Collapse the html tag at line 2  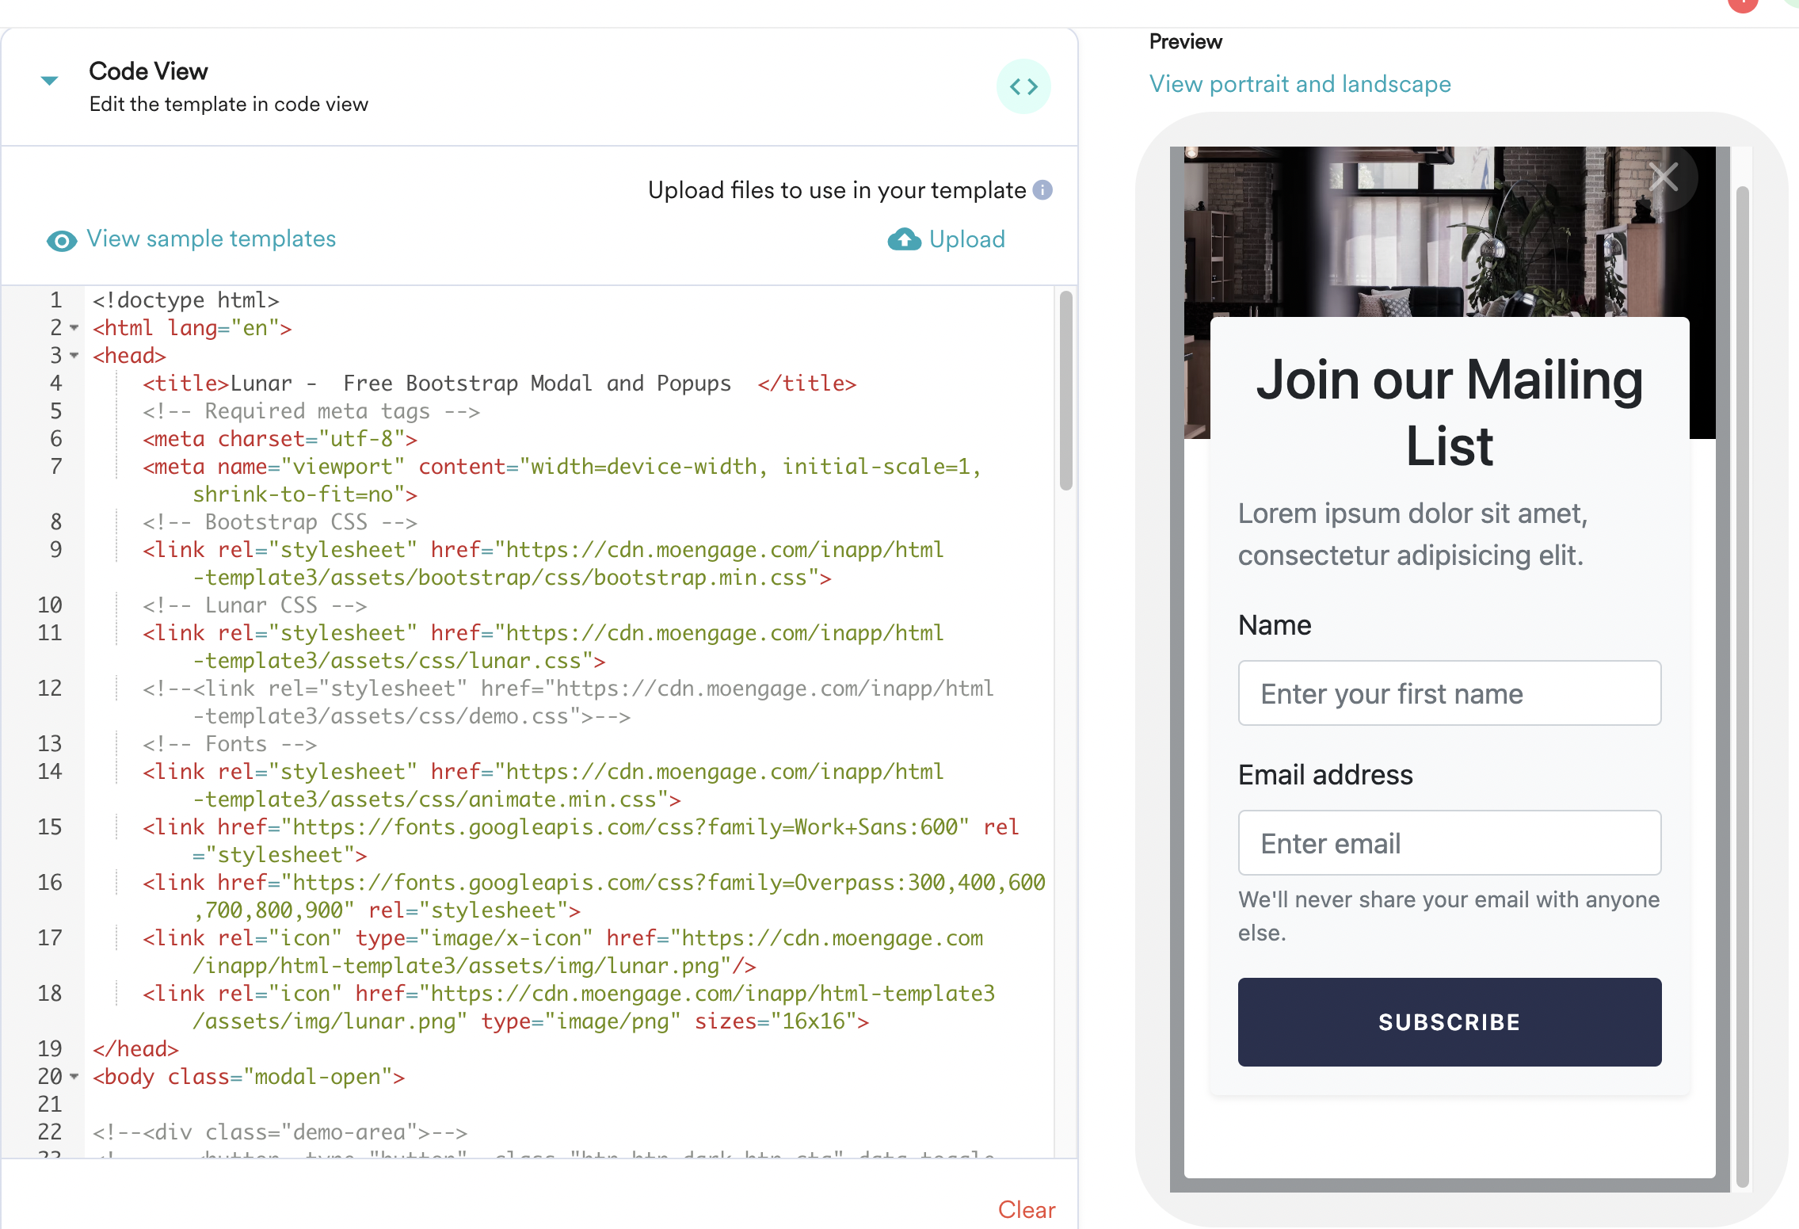click(74, 328)
